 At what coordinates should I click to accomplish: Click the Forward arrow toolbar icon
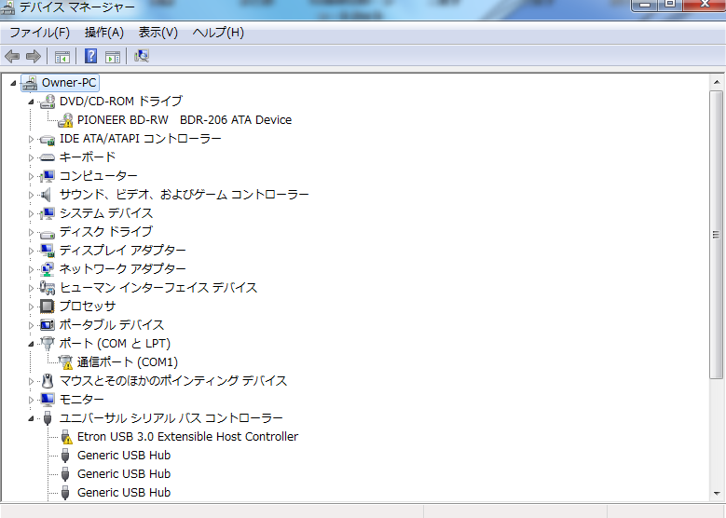[x=33, y=57]
